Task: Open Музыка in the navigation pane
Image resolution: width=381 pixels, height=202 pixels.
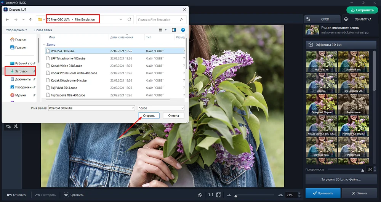Action: coord(19,95)
